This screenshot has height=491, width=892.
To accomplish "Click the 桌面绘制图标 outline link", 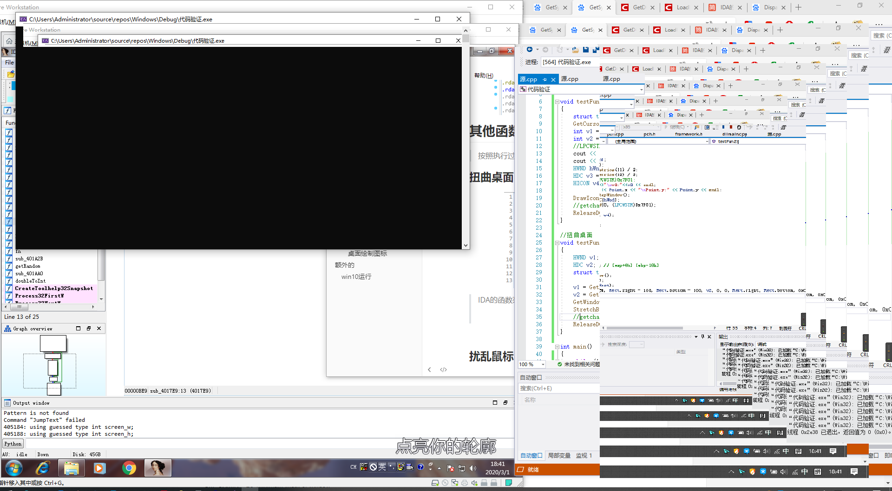I will click(367, 253).
